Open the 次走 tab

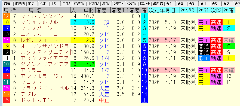[43, 3]
